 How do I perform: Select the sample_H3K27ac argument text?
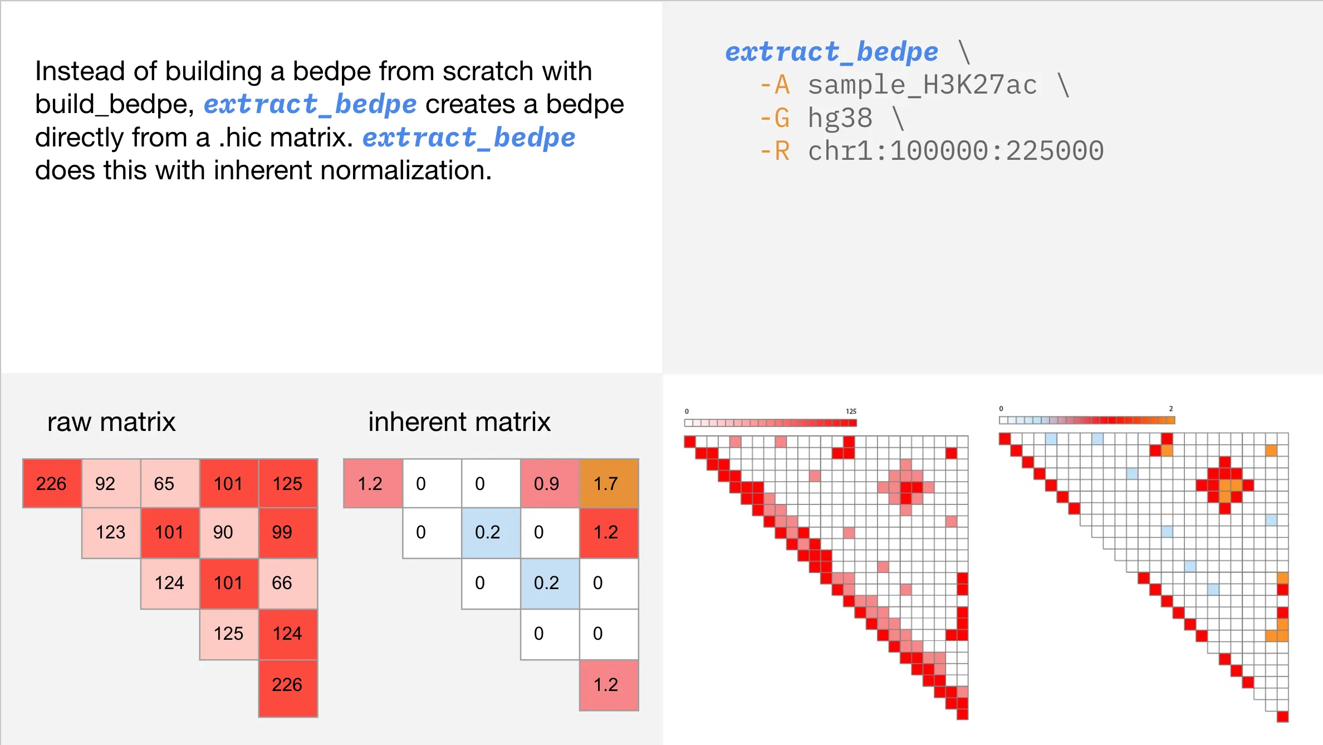pyautogui.click(x=923, y=85)
